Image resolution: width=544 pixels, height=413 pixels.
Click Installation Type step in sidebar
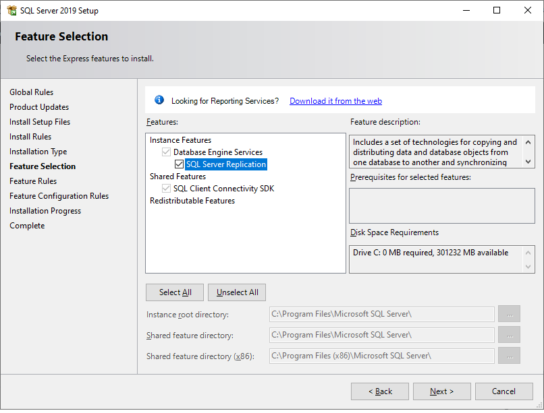[38, 152]
